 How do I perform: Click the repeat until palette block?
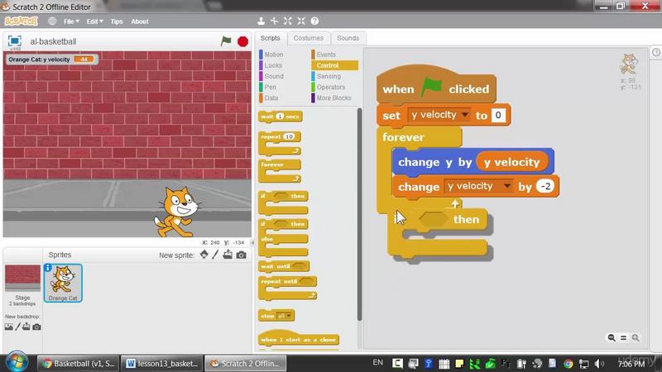(287, 288)
